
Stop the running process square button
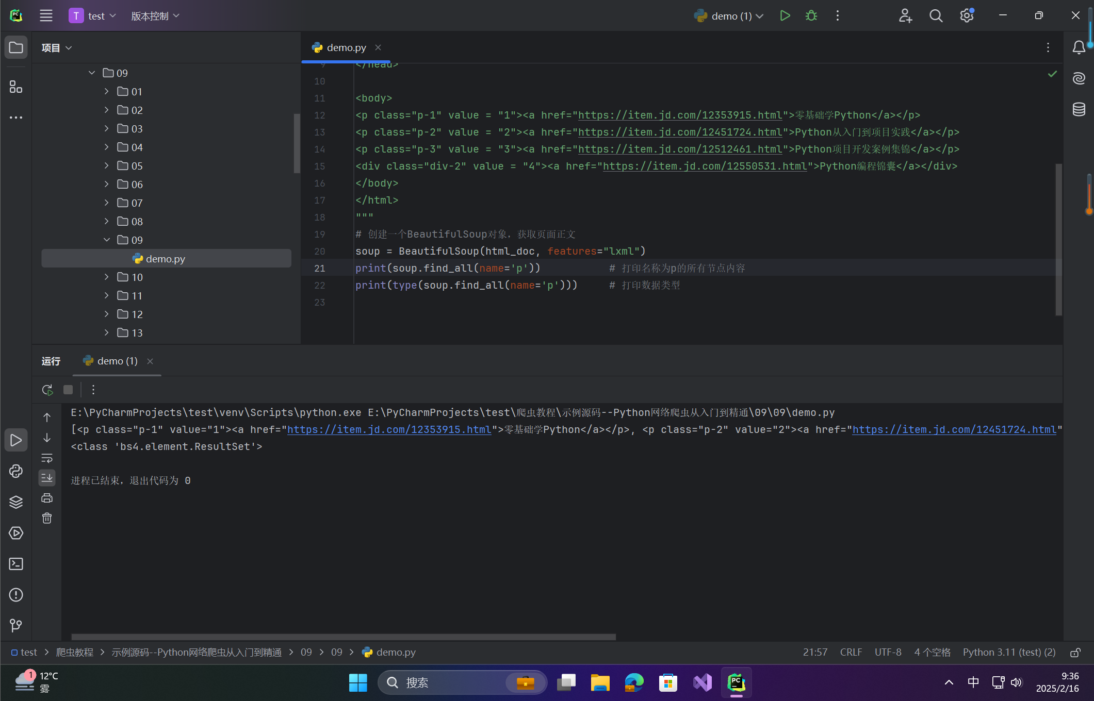[x=68, y=390]
